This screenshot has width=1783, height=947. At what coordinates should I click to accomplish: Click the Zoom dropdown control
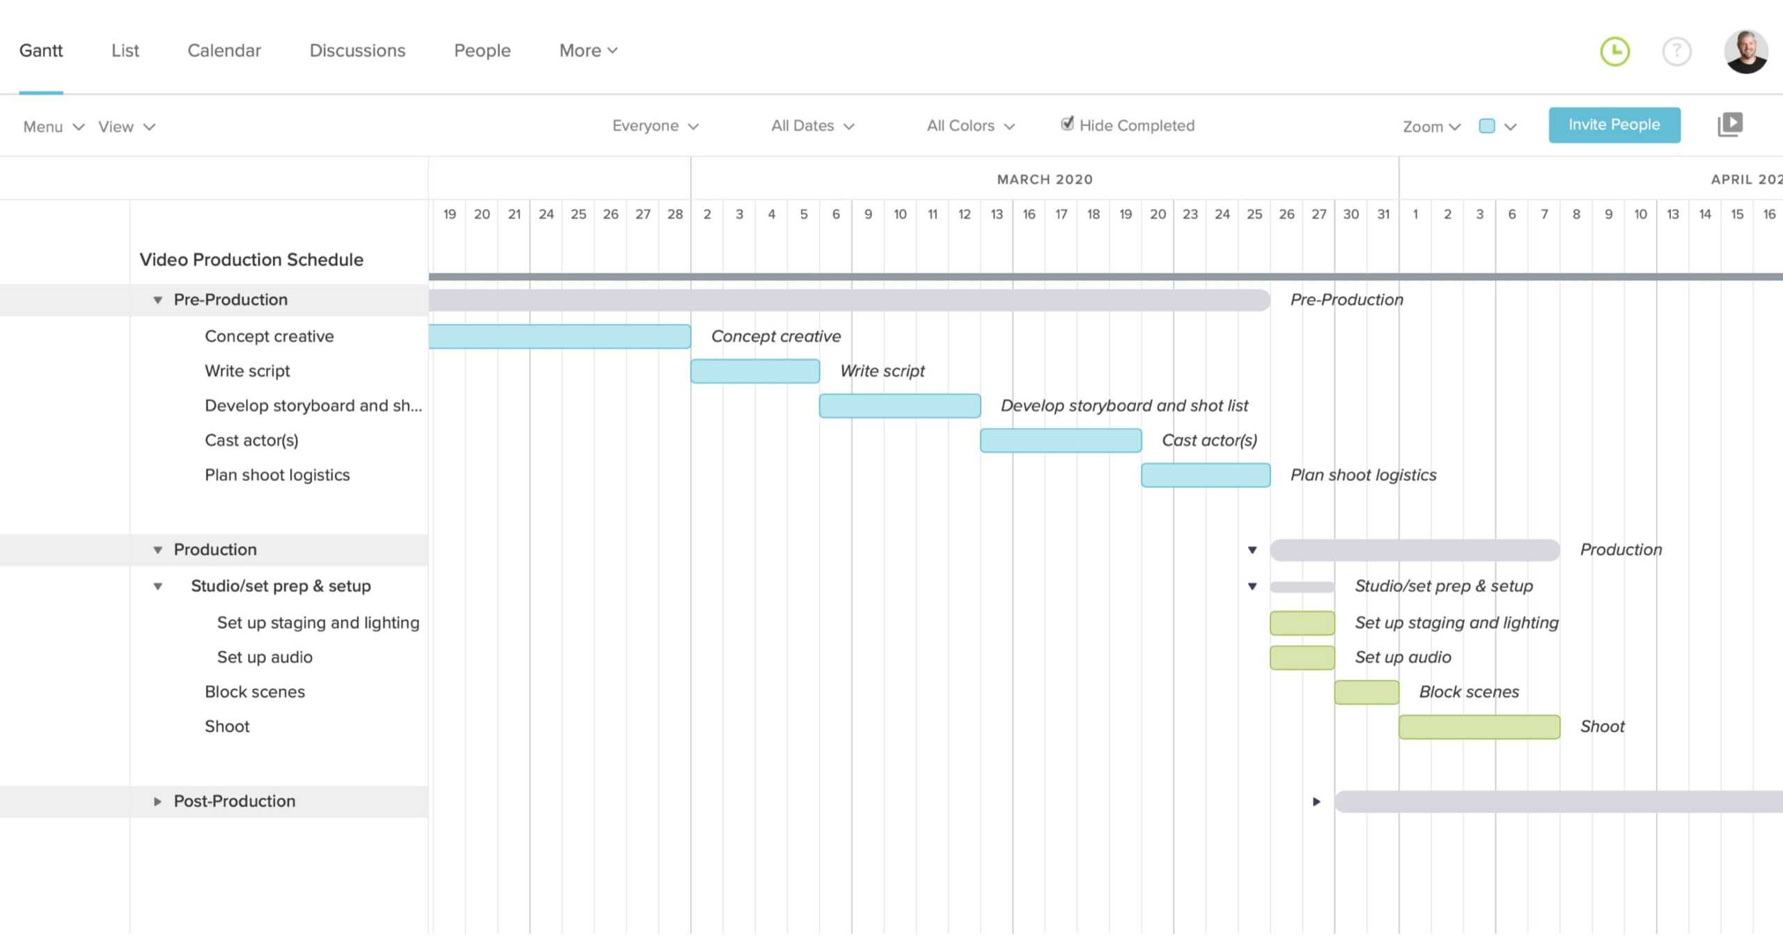(1429, 125)
